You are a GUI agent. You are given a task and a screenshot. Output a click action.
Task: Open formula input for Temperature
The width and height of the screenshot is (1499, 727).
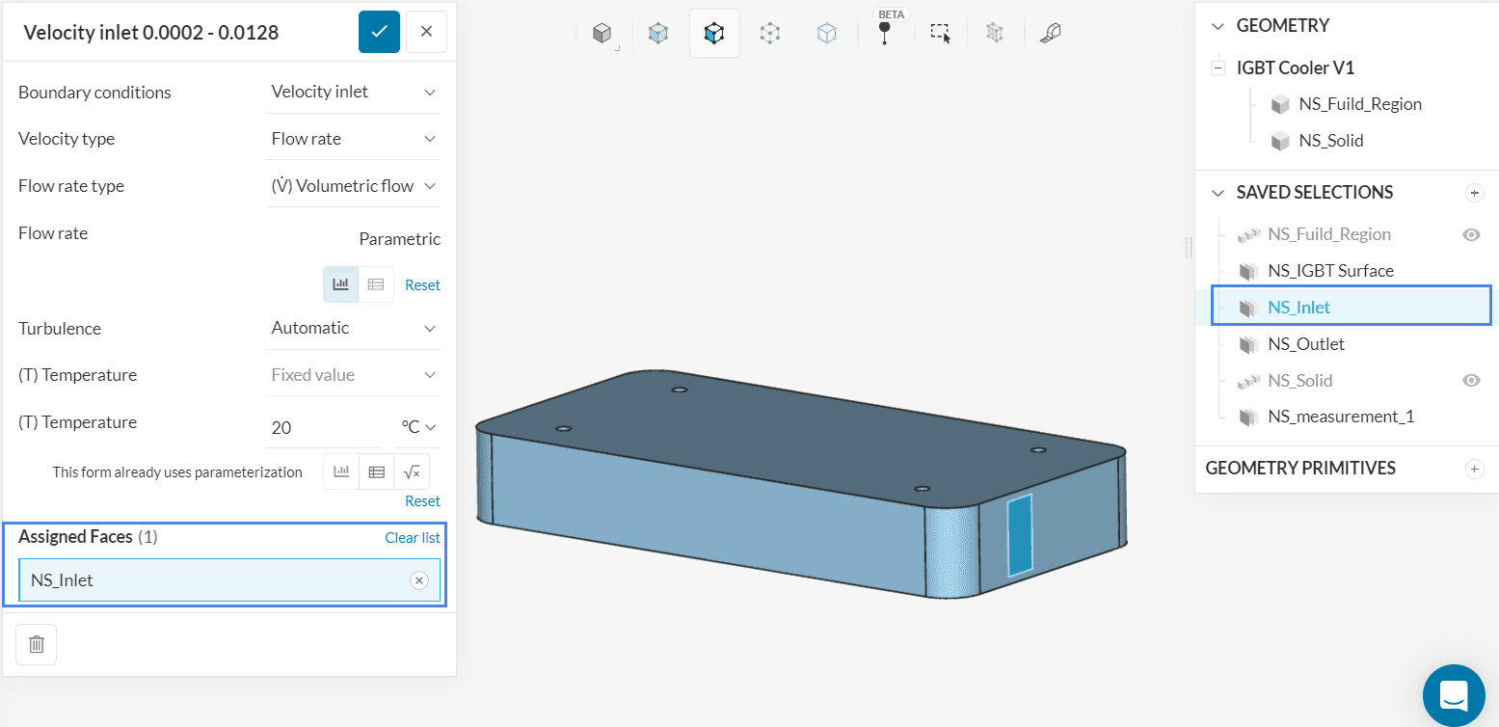coord(412,472)
